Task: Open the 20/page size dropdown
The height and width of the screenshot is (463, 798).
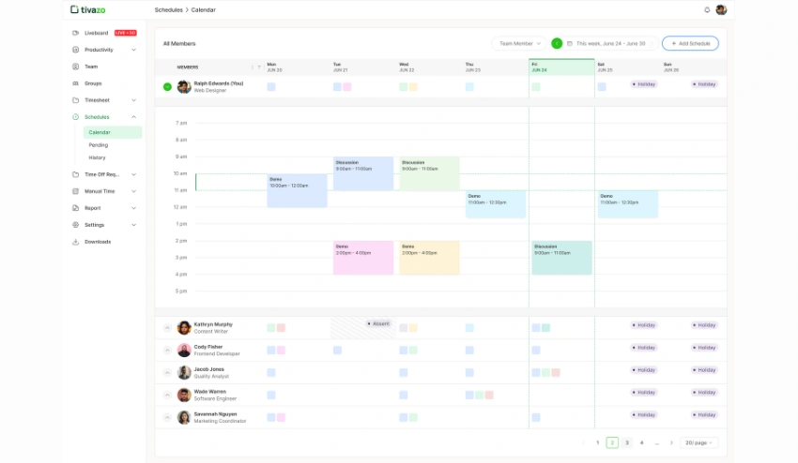Action: coord(699,442)
